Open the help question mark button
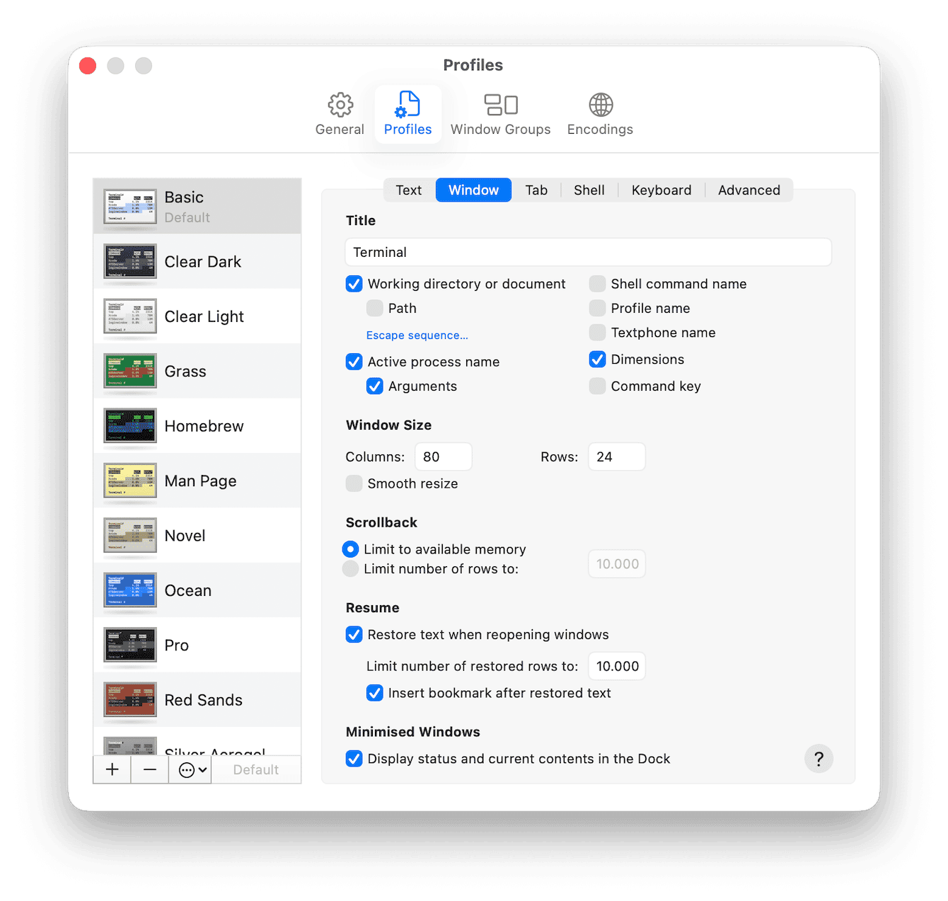 pos(819,759)
